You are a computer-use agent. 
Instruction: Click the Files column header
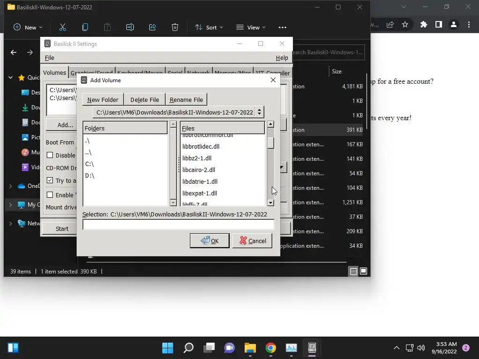point(222,128)
